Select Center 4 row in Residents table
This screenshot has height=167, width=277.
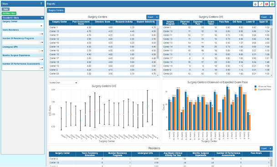tap(159, 159)
